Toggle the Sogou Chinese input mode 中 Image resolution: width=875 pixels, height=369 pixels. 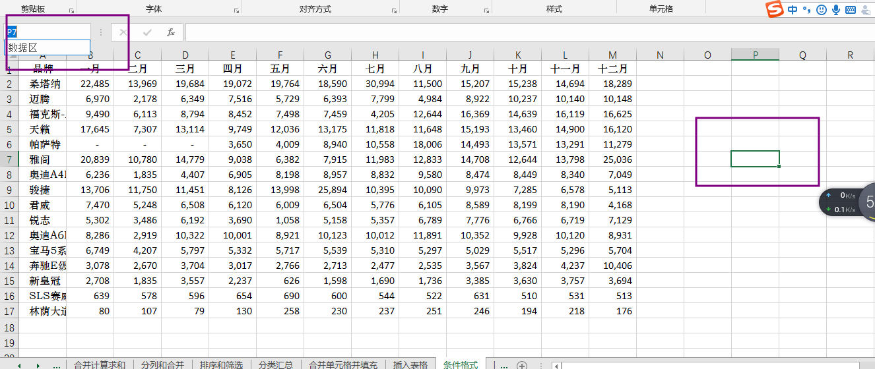pos(793,10)
